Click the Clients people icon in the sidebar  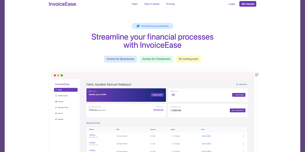(56, 113)
